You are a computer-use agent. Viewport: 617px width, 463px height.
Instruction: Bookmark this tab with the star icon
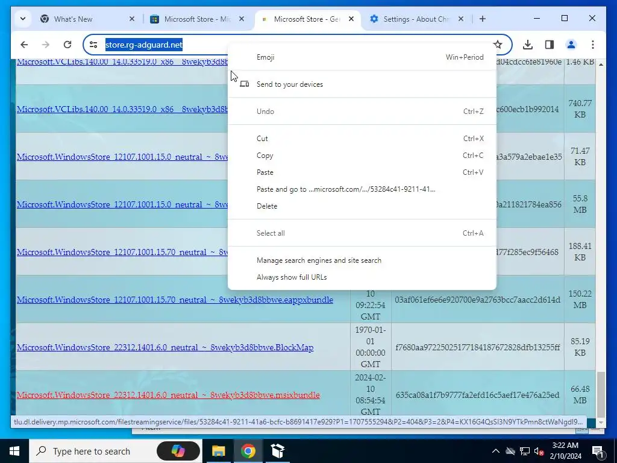coord(498,45)
